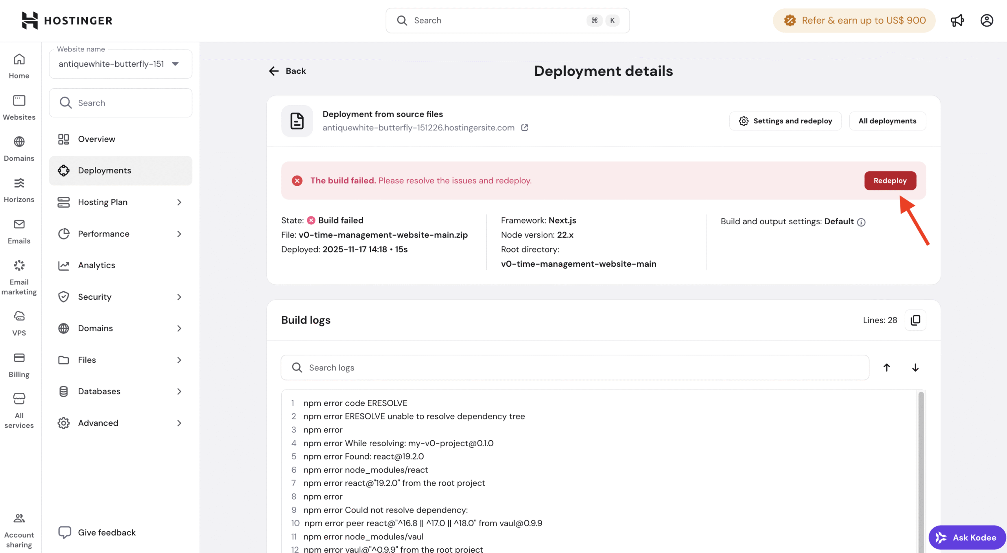Viewport: 1007px width, 553px height.
Task: Click the red Redeploy button
Action: coord(890,181)
